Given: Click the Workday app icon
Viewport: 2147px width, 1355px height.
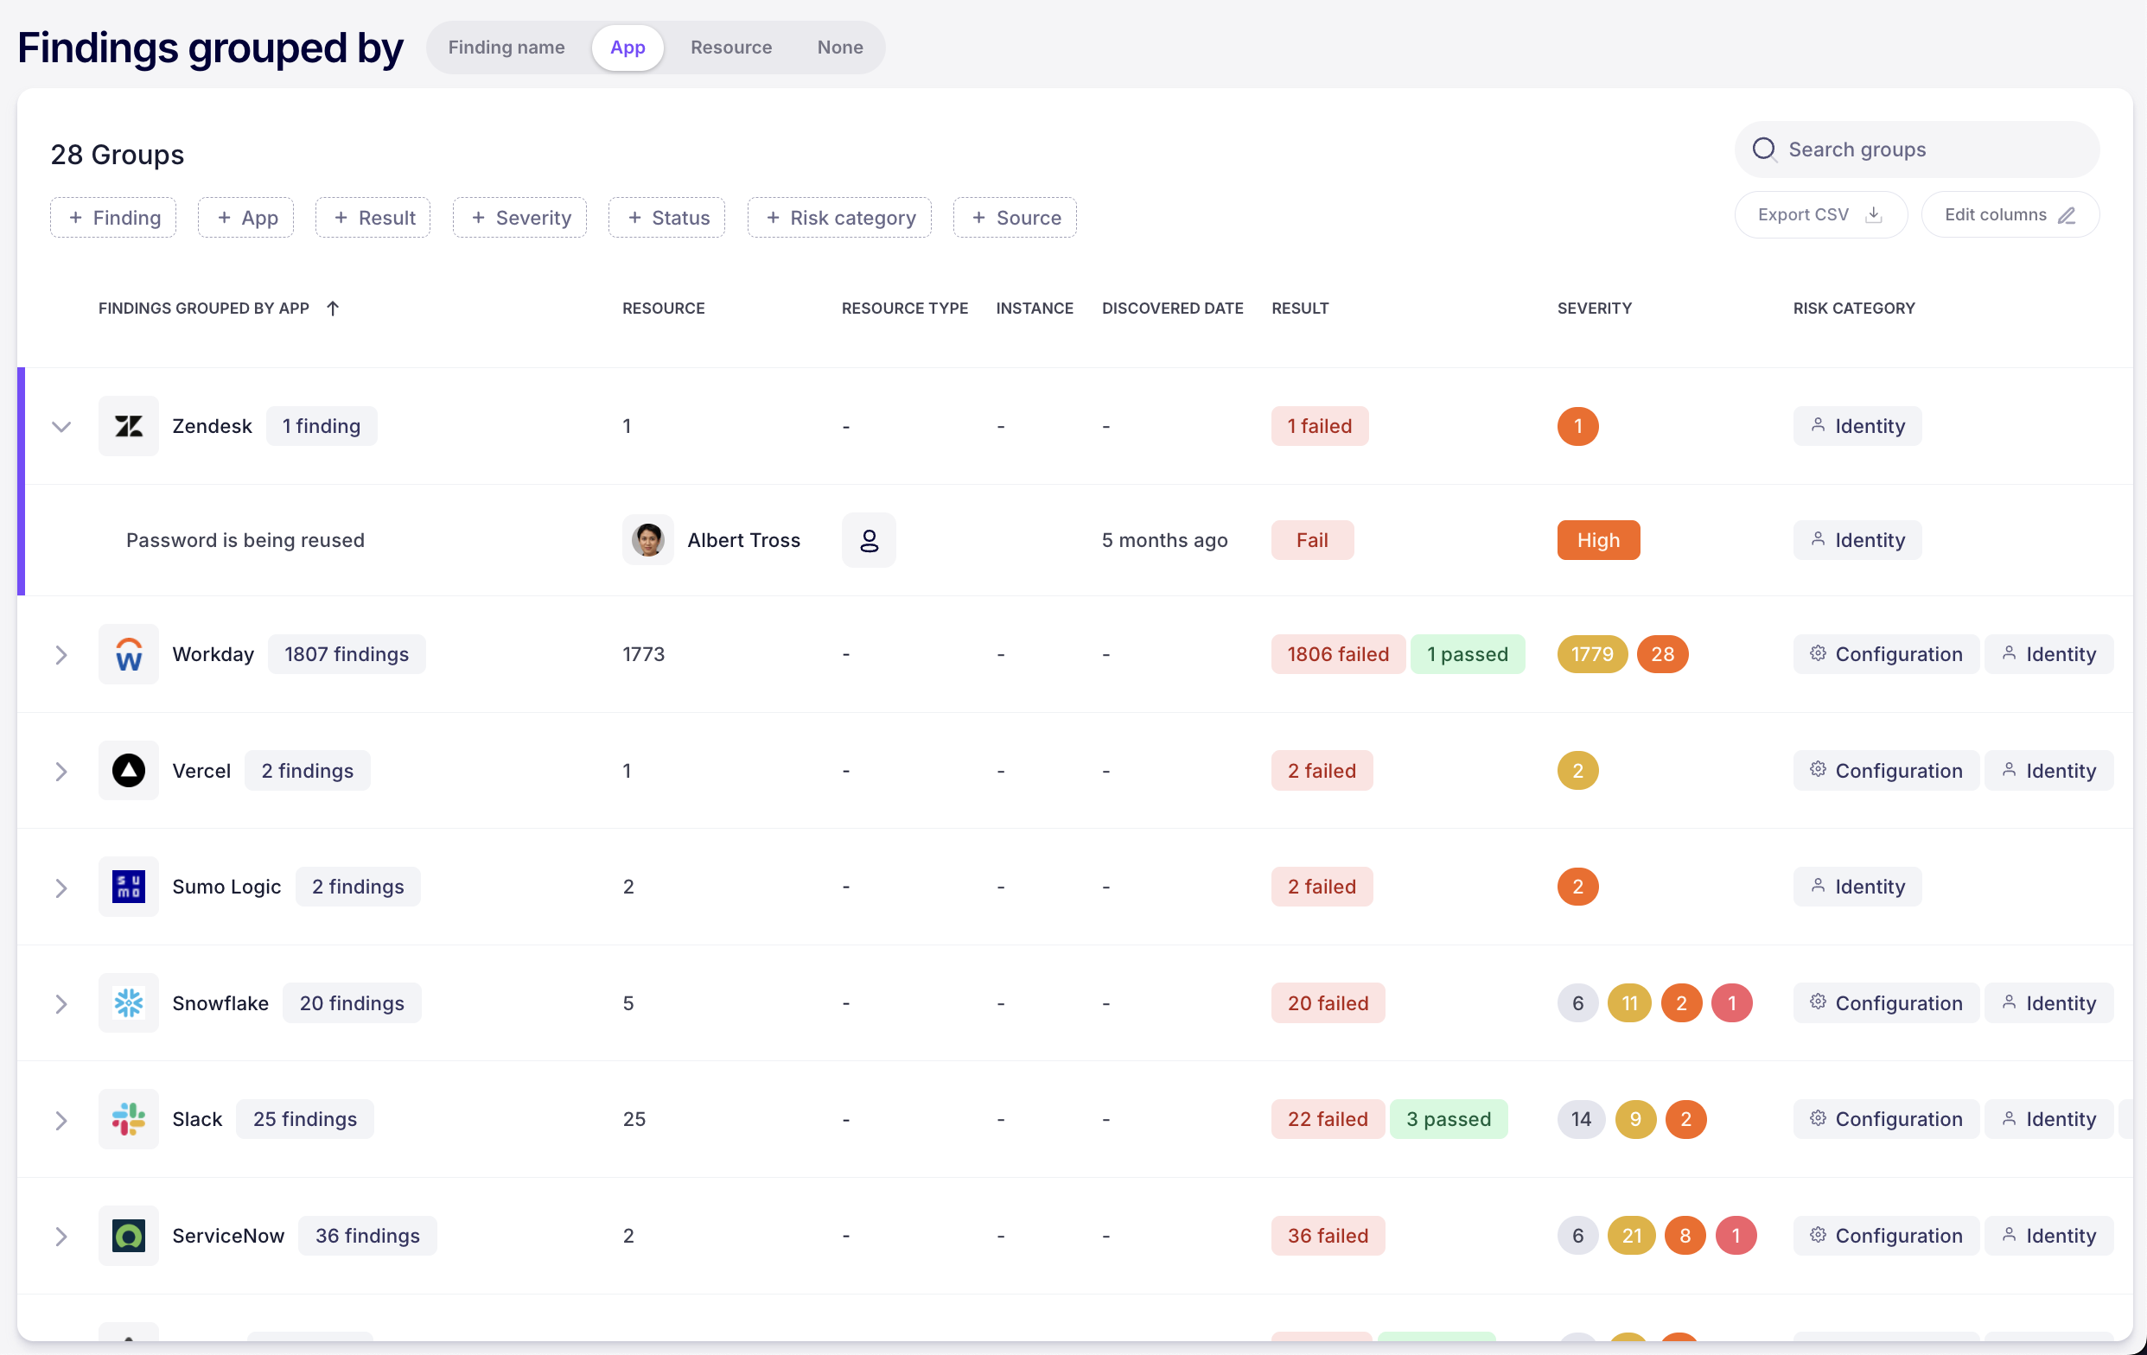Looking at the screenshot, I should click(129, 654).
